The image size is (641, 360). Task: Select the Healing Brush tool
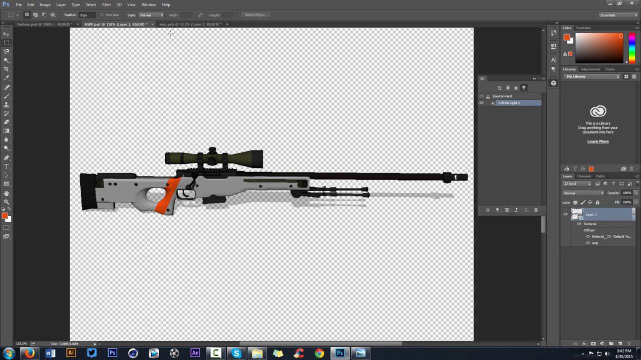coord(7,87)
